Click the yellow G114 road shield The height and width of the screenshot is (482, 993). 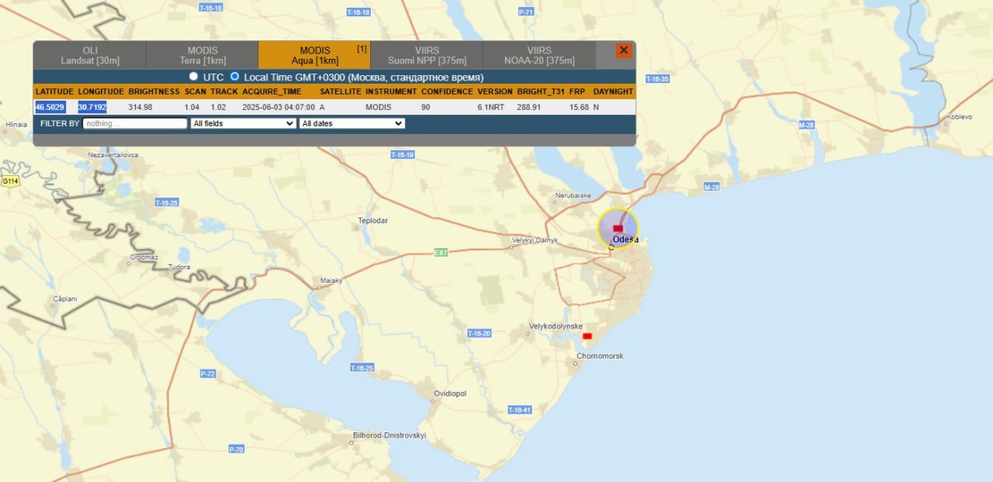(x=10, y=181)
